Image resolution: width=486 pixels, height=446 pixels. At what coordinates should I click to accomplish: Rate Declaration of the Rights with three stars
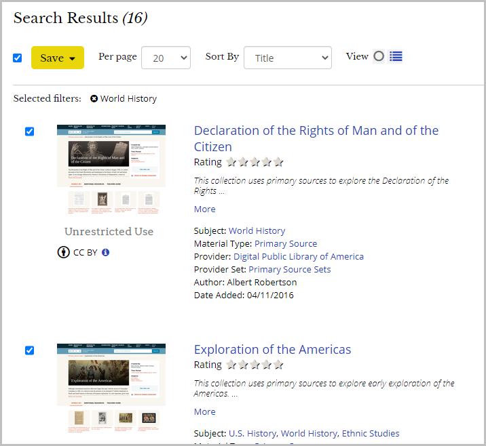click(255, 162)
